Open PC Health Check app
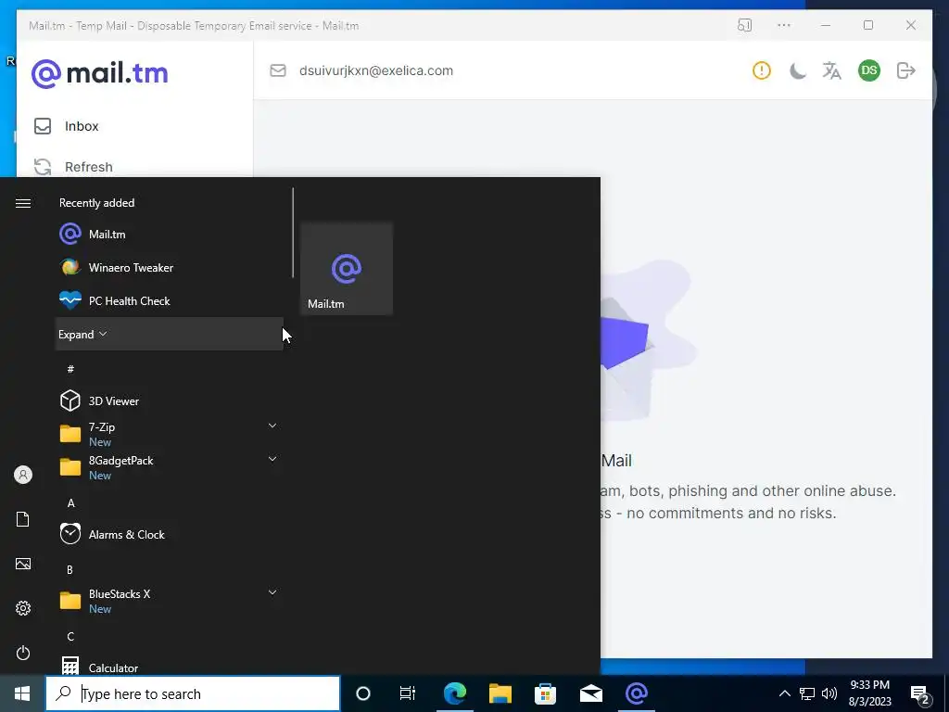Image resolution: width=949 pixels, height=712 pixels. (x=169, y=301)
